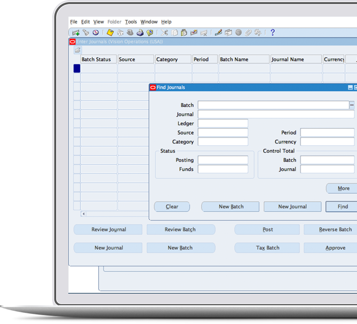The height and width of the screenshot is (324, 357).
Task: Cut using the scissors toolbar icon
Action: pyautogui.click(x=164, y=33)
